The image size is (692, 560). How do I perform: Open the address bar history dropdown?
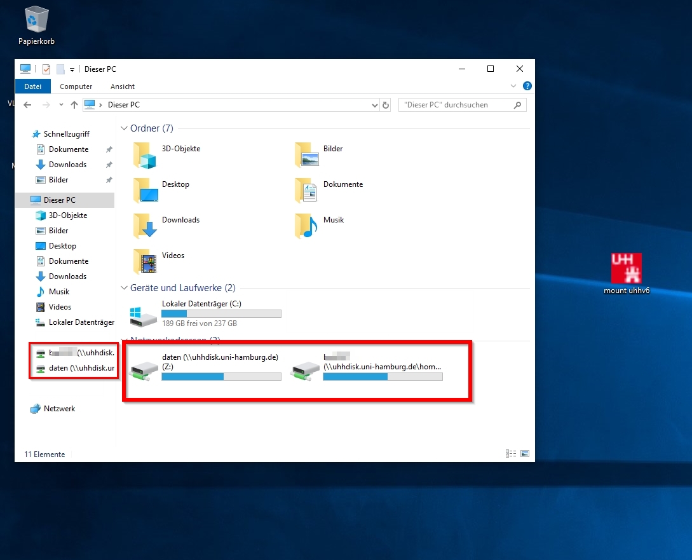point(375,105)
